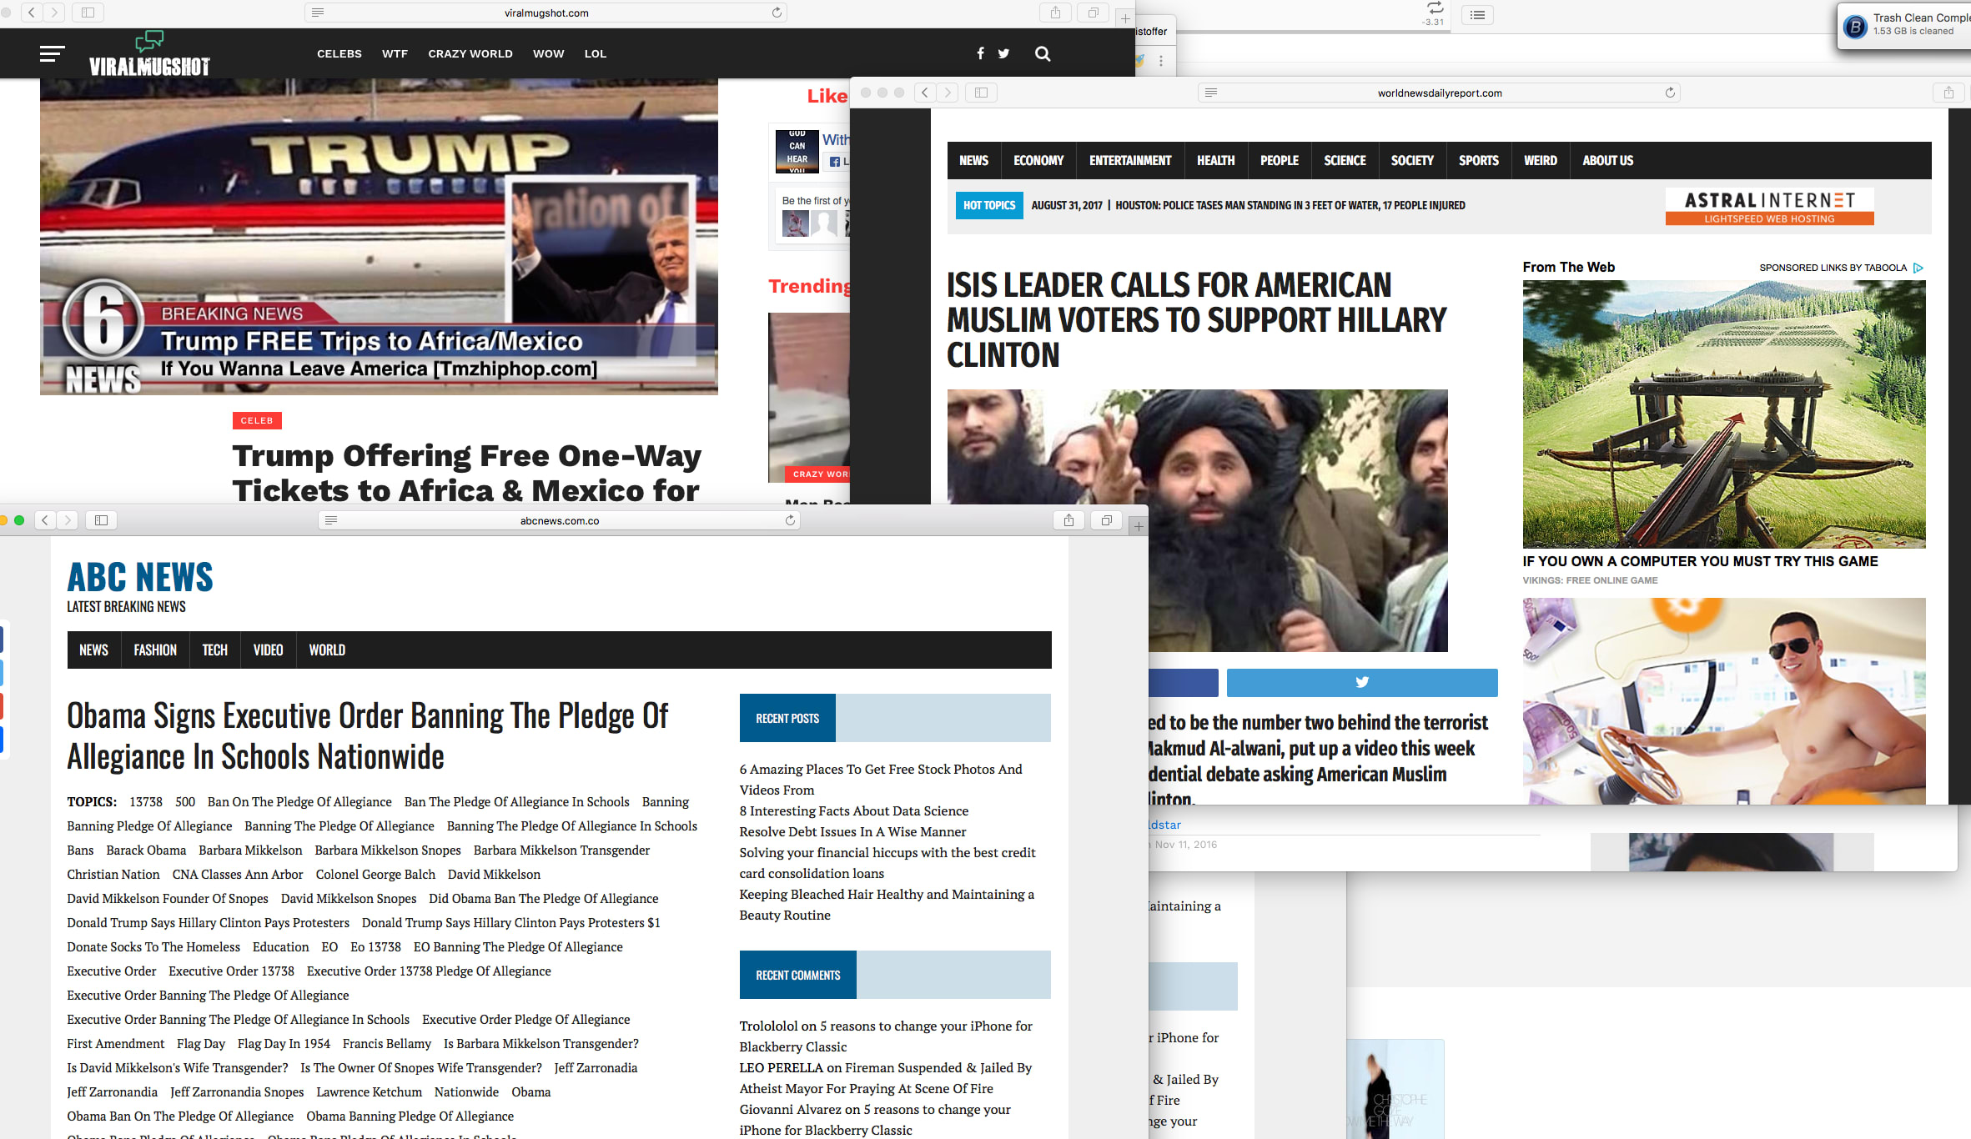Show tab overview in the viralmugshot window
The width and height of the screenshot is (1971, 1139).
click(x=1093, y=13)
